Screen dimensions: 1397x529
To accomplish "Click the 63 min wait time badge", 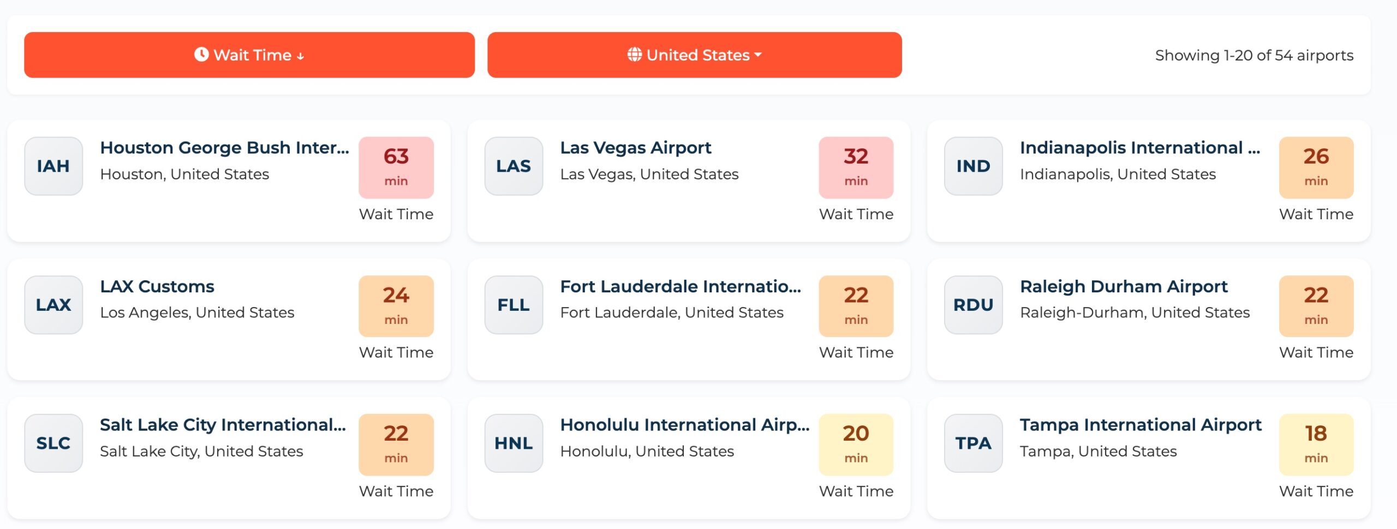I will click(x=396, y=167).
